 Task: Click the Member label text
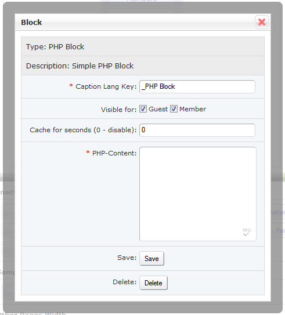tap(193, 109)
